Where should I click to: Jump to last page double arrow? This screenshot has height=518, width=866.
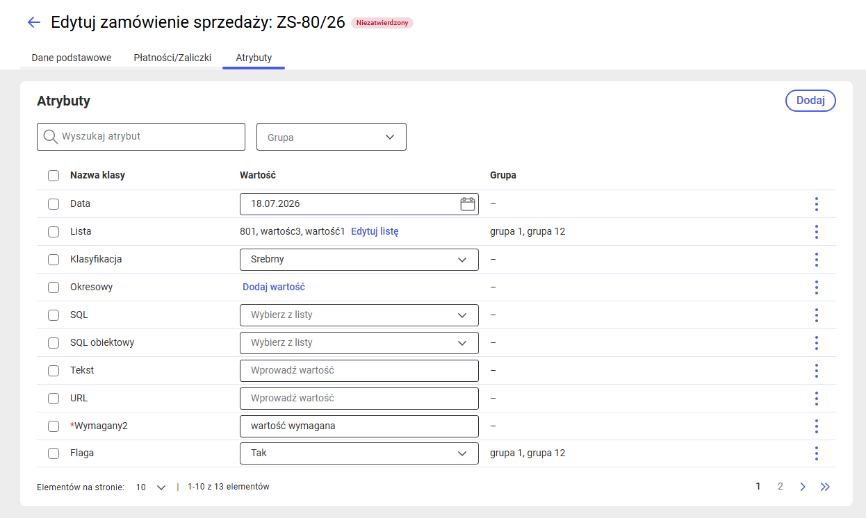(825, 487)
